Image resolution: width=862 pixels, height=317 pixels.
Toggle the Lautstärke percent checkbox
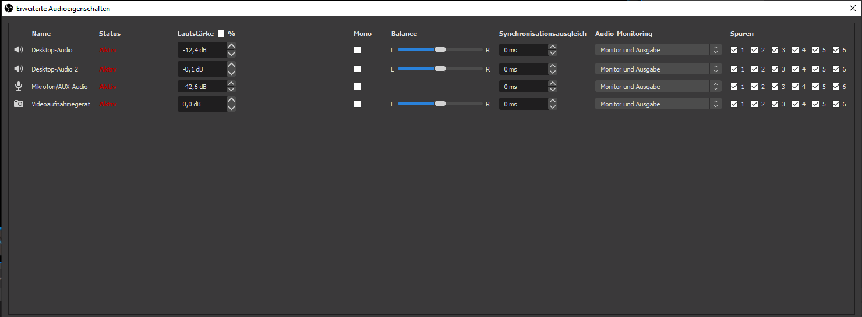pyautogui.click(x=221, y=34)
